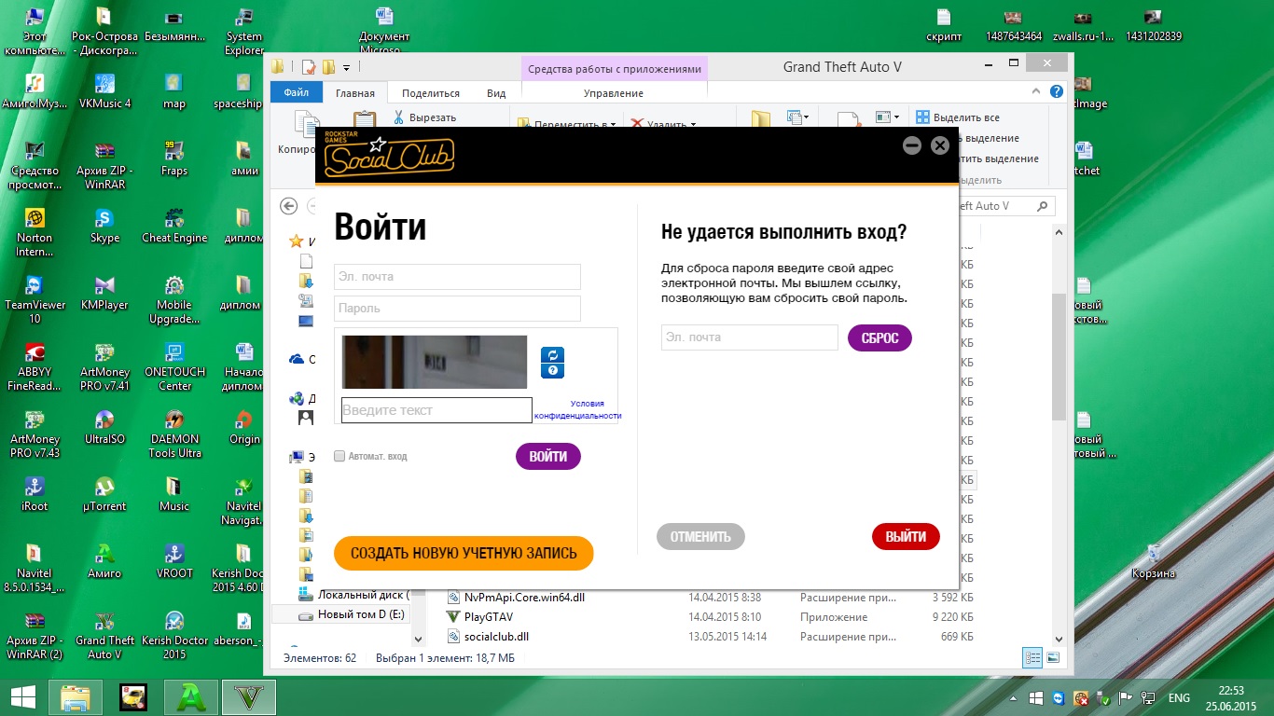Open the Windows Start button

pos(23,696)
